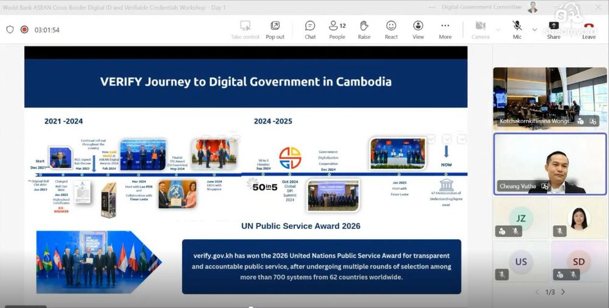Open the More actions menu
The height and width of the screenshot is (308, 609).
pos(445,30)
